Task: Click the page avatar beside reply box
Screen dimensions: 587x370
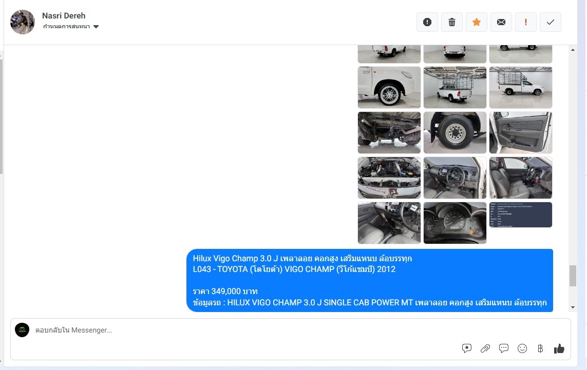Action: (x=22, y=330)
